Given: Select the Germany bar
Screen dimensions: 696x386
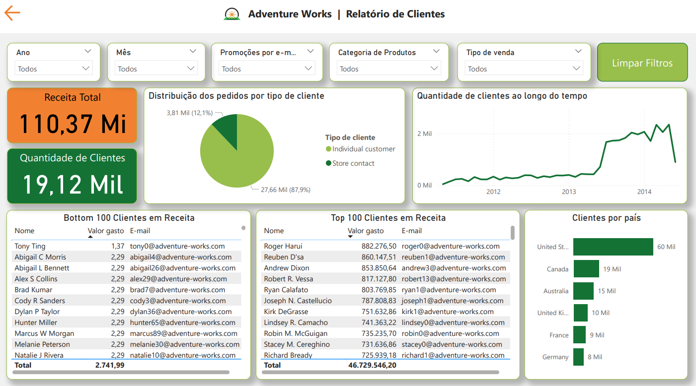Looking at the screenshot, I should (578, 357).
